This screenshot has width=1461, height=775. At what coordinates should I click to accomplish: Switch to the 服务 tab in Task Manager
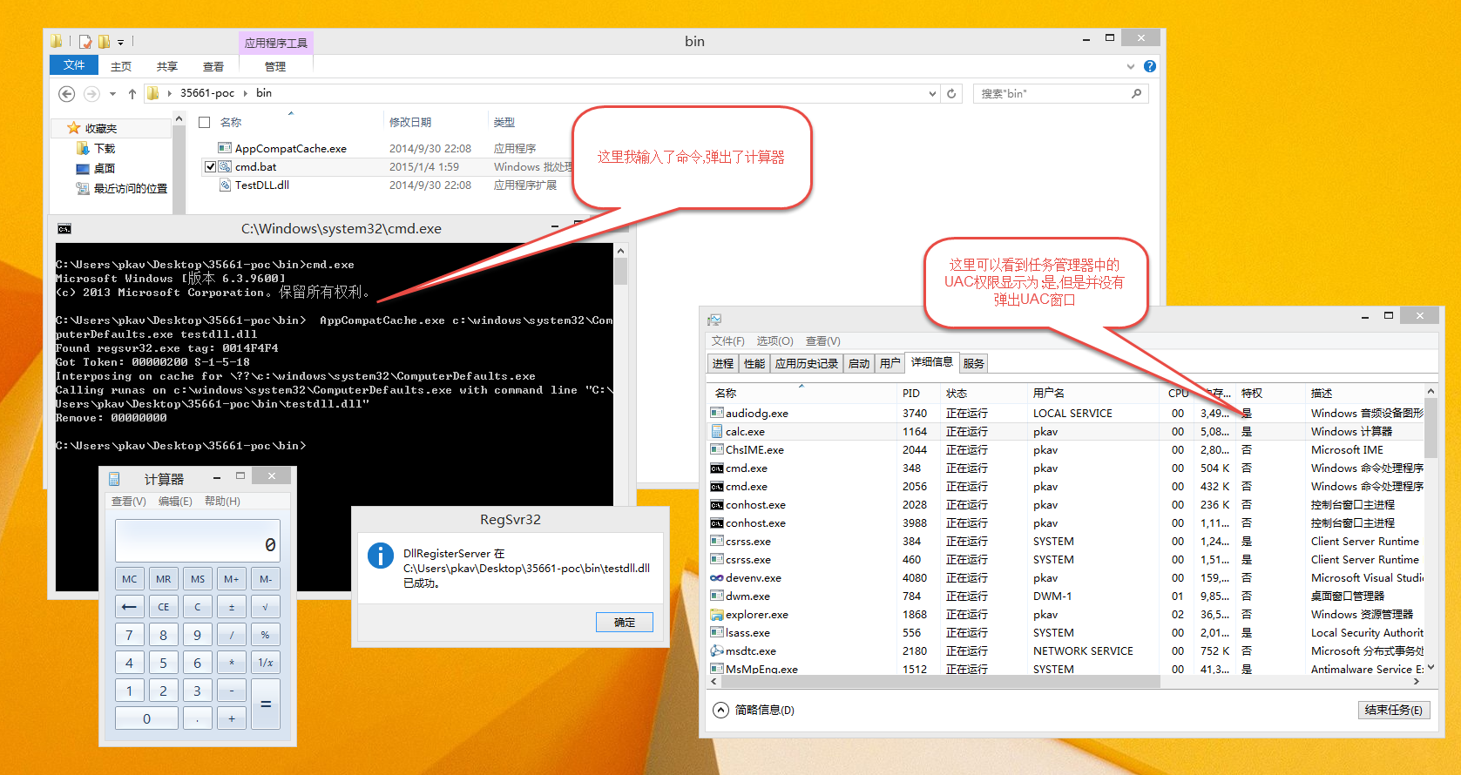[974, 363]
